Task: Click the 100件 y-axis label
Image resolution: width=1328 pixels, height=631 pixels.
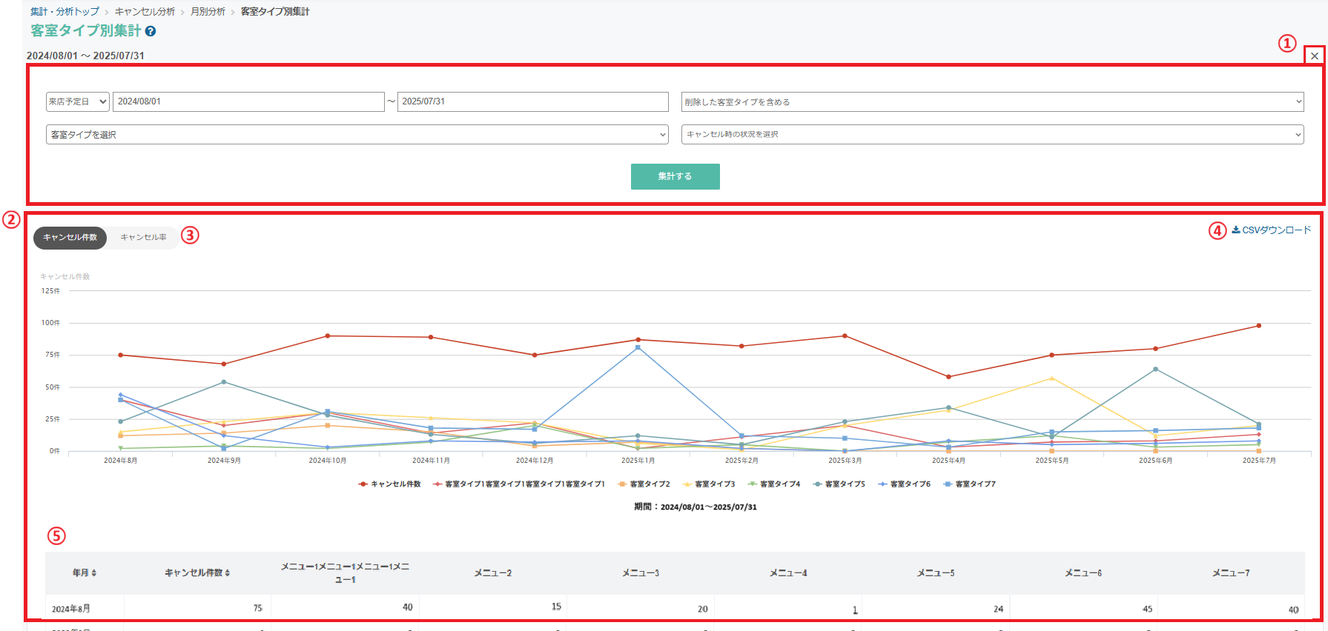Action: [50, 323]
